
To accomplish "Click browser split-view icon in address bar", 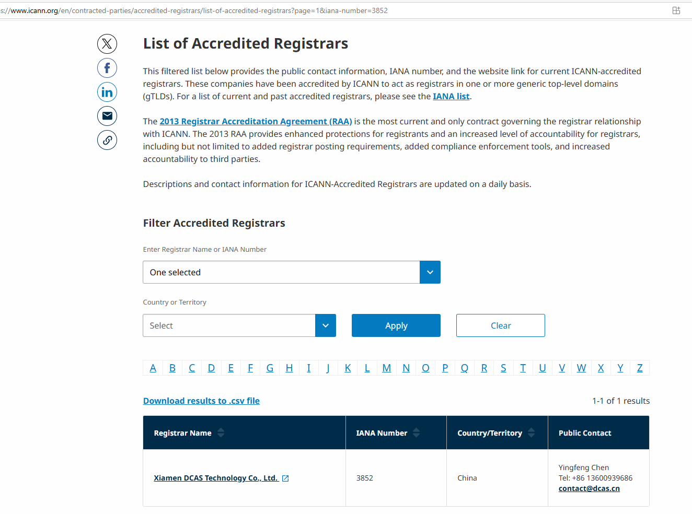I will coord(676,10).
